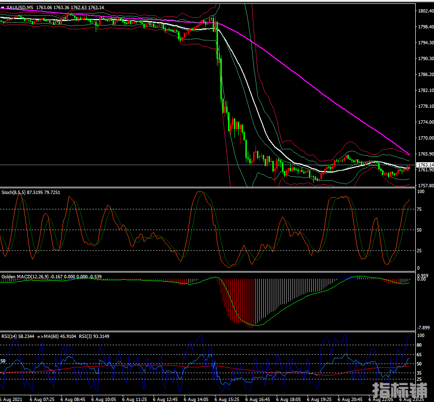This screenshot has height=402, width=434.
Task: Select the RSI(14) 58.2344 indicator label
Action: point(18,337)
